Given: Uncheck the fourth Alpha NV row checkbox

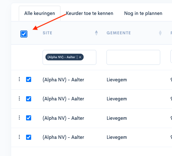Looking at the screenshot, I should pos(29,137).
